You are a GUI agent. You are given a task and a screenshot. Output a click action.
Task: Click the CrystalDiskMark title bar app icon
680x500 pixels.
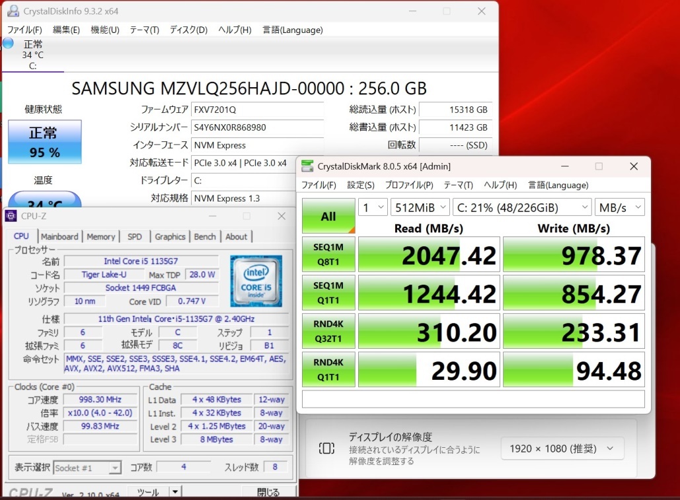(307, 166)
